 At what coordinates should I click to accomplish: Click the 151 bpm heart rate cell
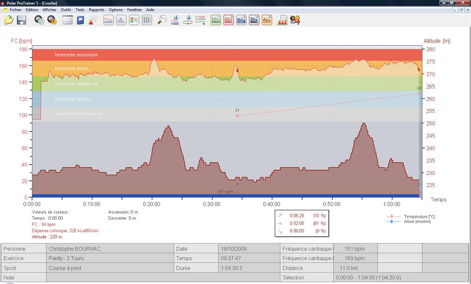click(355, 249)
